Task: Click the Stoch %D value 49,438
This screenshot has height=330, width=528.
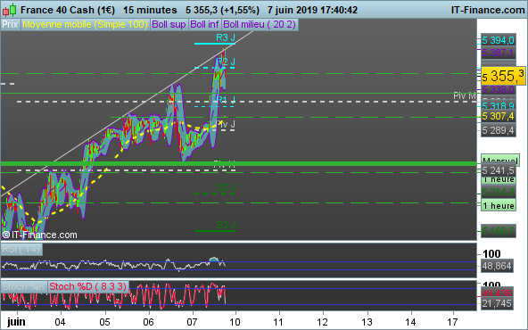Action: (497, 293)
